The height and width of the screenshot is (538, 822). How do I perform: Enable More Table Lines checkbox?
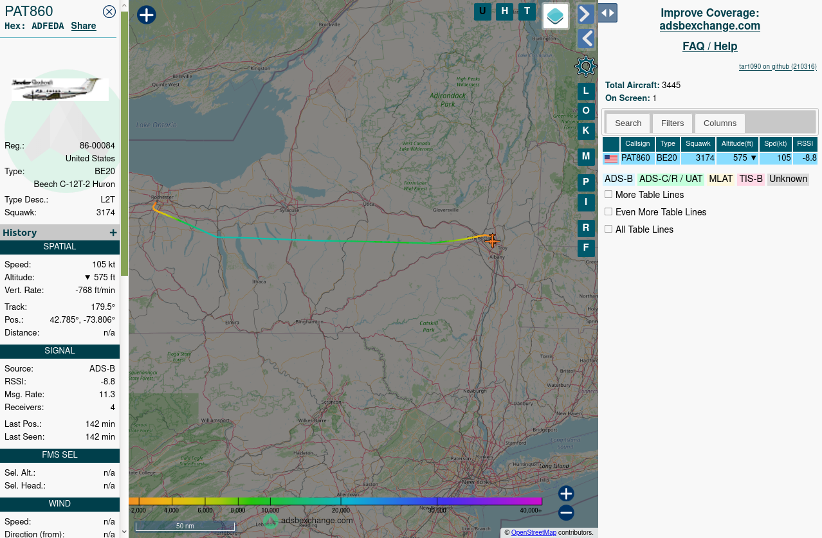608,194
